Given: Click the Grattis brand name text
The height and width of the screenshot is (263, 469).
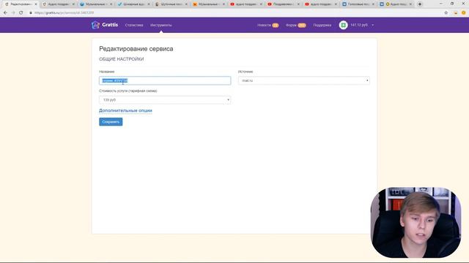Looking at the screenshot, I should [x=110, y=25].
